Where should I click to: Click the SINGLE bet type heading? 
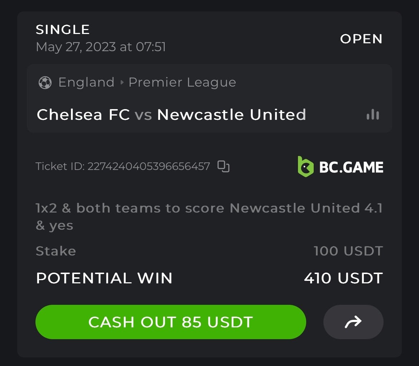(x=63, y=30)
